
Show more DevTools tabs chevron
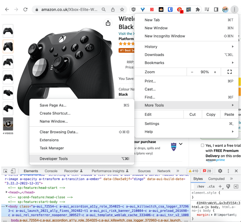(178, 171)
